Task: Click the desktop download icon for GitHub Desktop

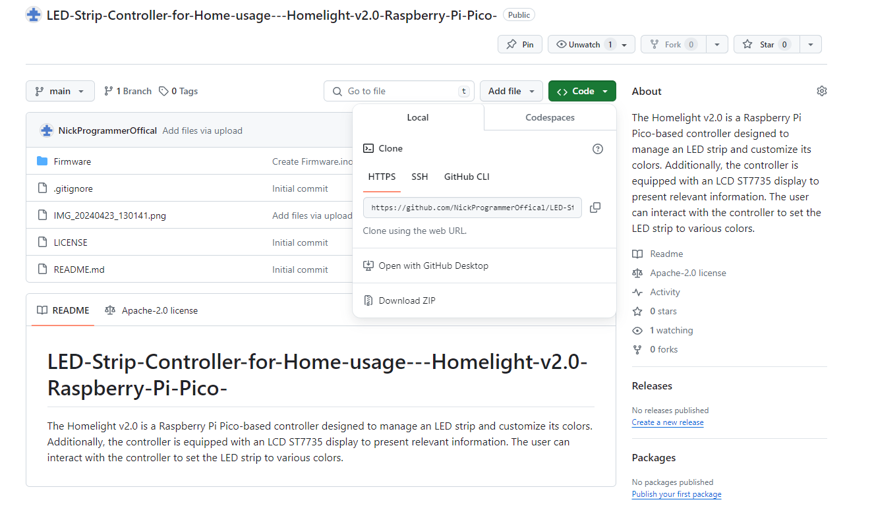Action: [368, 266]
